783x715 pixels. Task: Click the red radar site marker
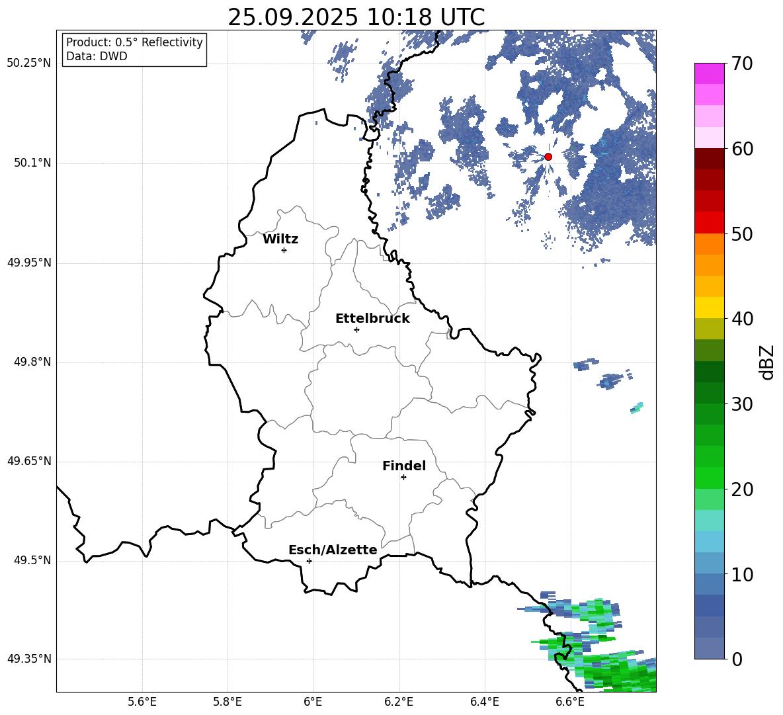[x=548, y=157]
